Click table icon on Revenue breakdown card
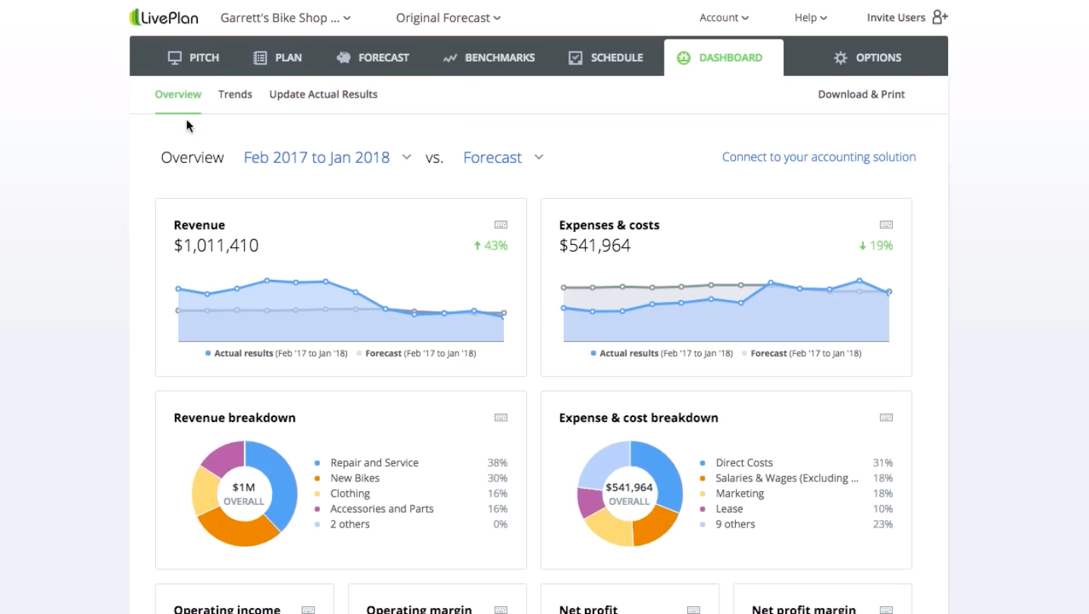1089x614 pixels. (x=501, y=418)
